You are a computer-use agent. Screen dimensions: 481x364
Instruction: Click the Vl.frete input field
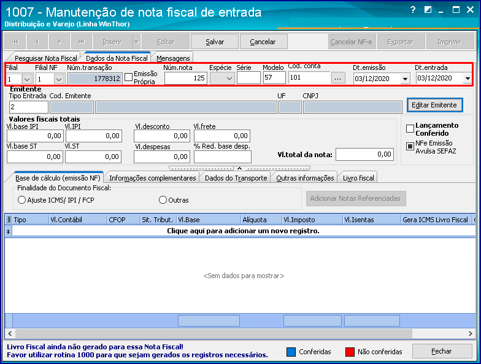pos(222,136)
